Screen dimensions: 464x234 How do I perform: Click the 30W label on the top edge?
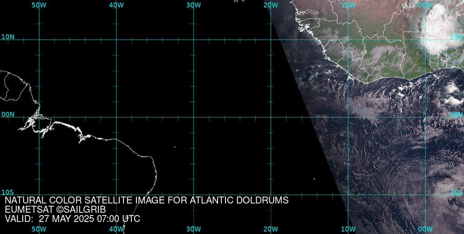[193, 5]
